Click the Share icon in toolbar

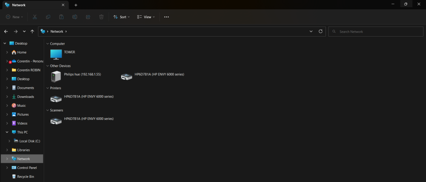click(x=88, y=17)
